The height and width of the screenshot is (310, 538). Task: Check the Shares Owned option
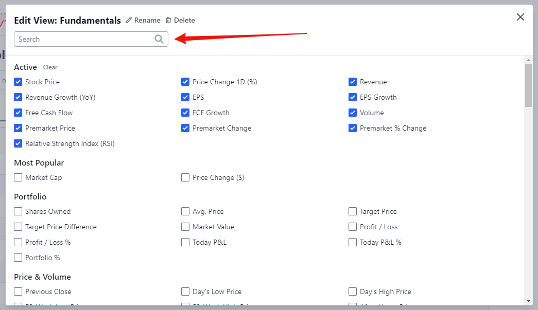(x=18, y=211)
